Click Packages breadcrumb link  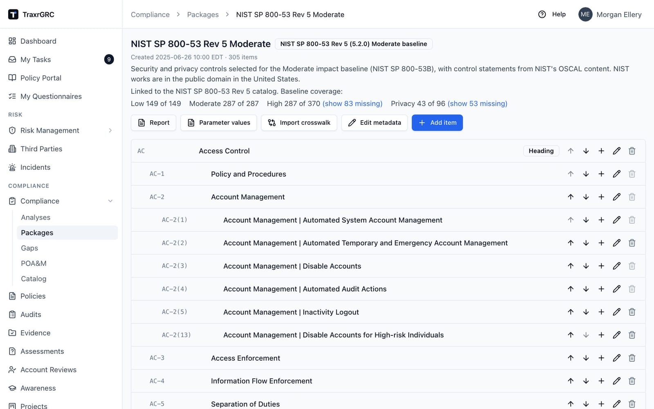click(x=203, y=14)
